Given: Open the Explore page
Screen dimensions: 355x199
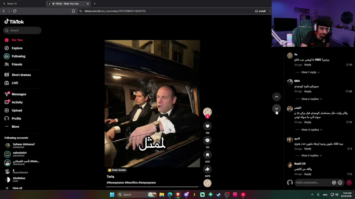Looking at the screenshot, I should pos(17,48).
